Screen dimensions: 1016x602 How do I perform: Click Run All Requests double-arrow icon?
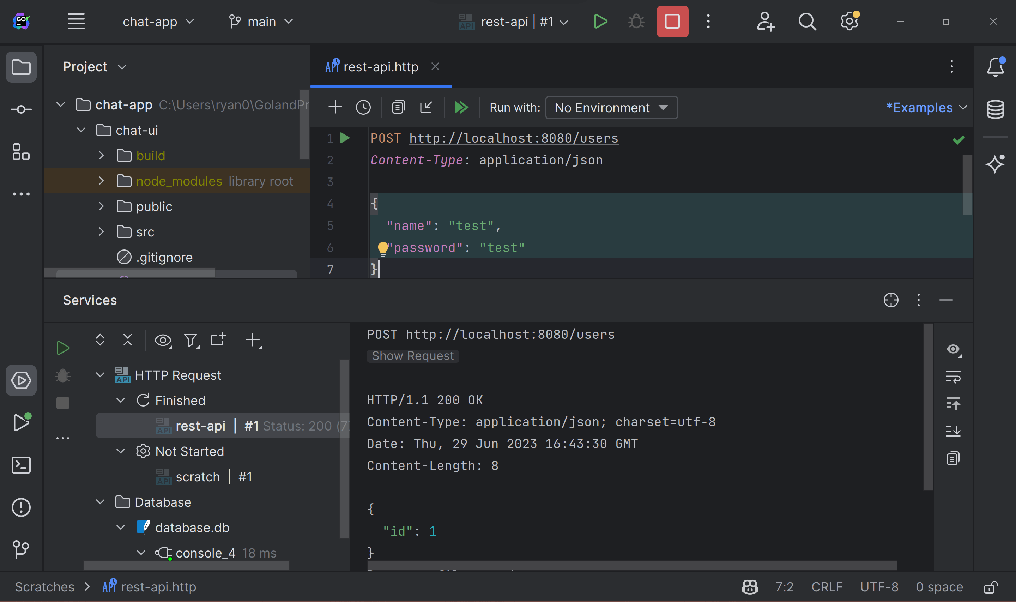pos(461,108)
